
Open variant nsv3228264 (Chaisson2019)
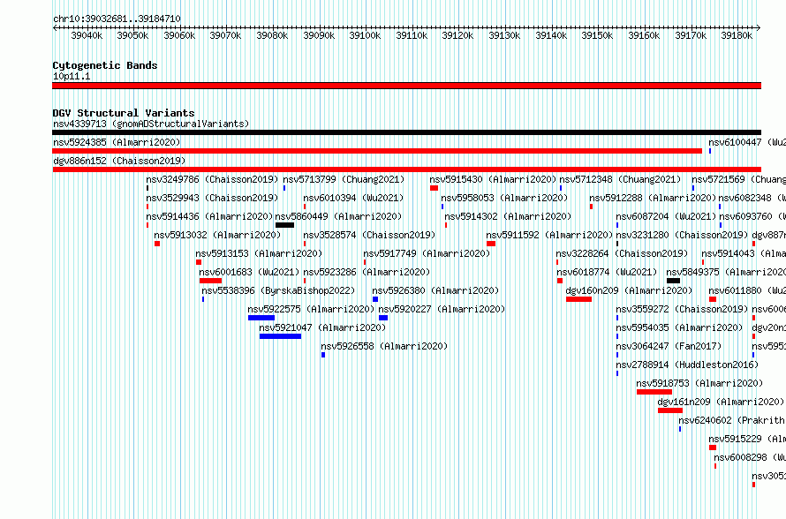622,253
